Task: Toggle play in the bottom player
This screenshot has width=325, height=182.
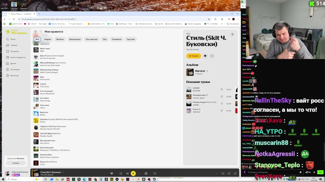Action: click(133, 173)
